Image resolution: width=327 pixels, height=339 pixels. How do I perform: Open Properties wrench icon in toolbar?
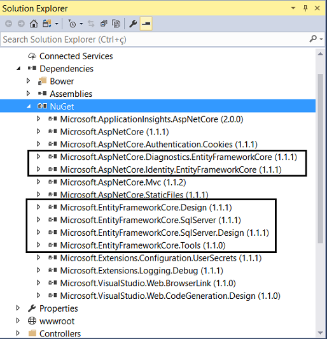(x=133, y=24)
